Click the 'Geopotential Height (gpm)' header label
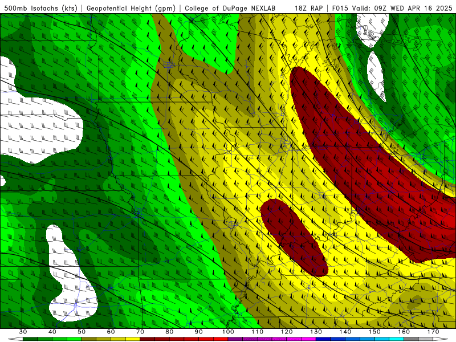 131,8
